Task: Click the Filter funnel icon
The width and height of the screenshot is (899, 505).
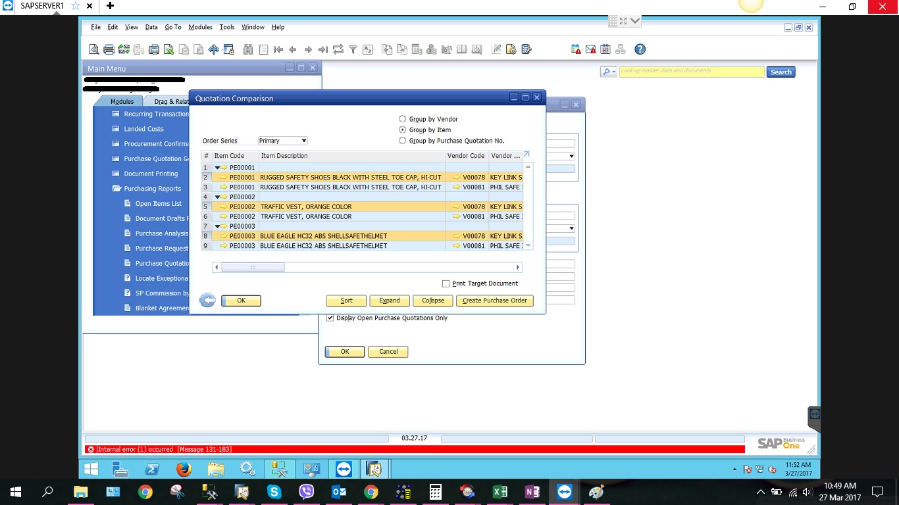Action: point(353,49)
